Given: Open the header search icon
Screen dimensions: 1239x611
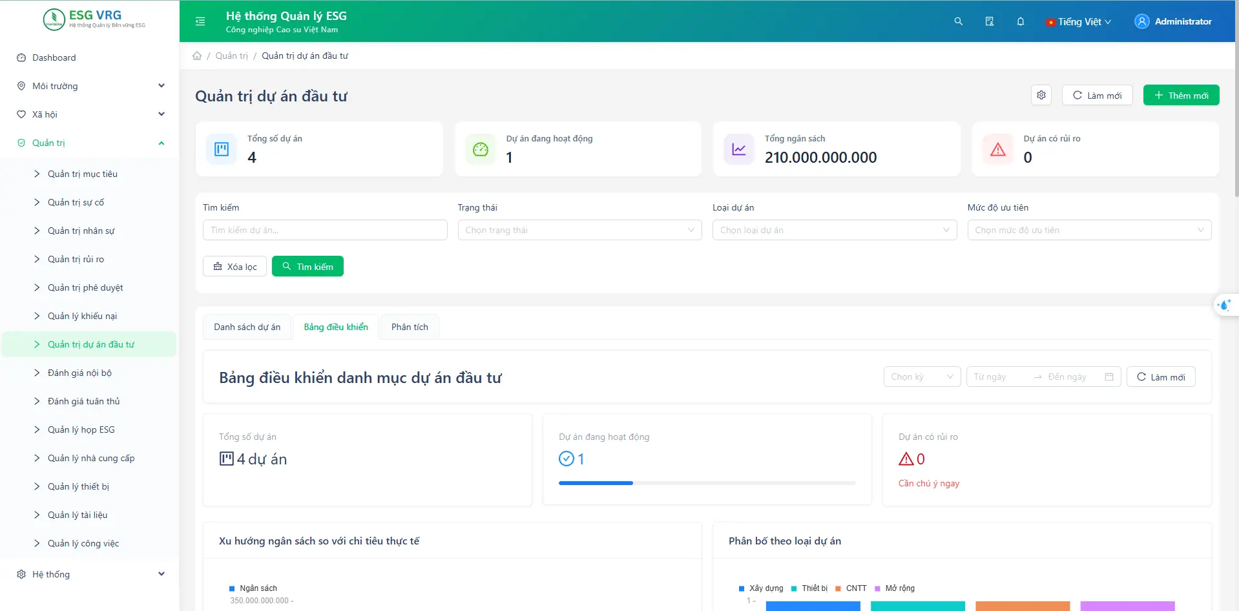Looking at the screenshot, I should click(958, 21).
